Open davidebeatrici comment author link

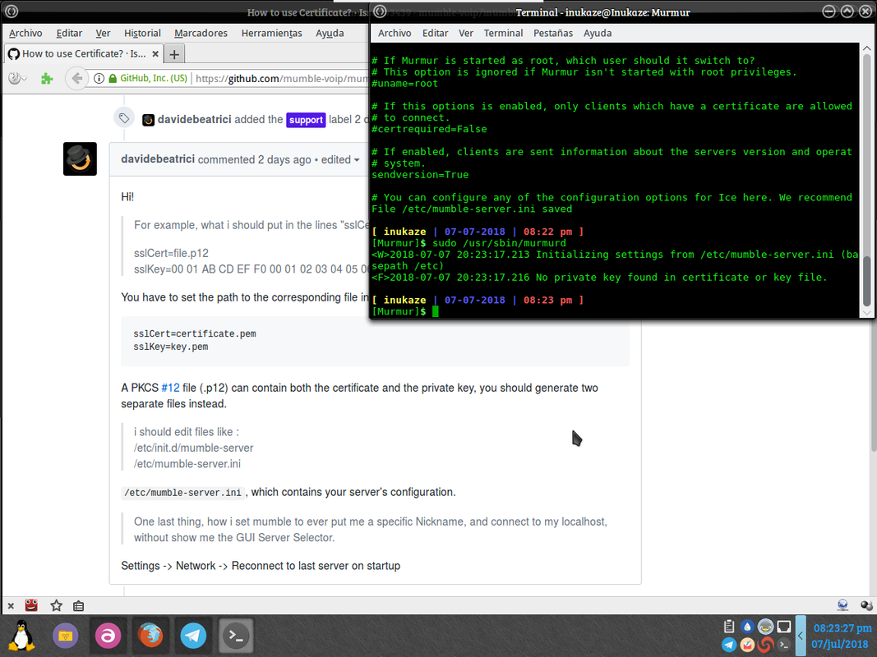[158, 159]
